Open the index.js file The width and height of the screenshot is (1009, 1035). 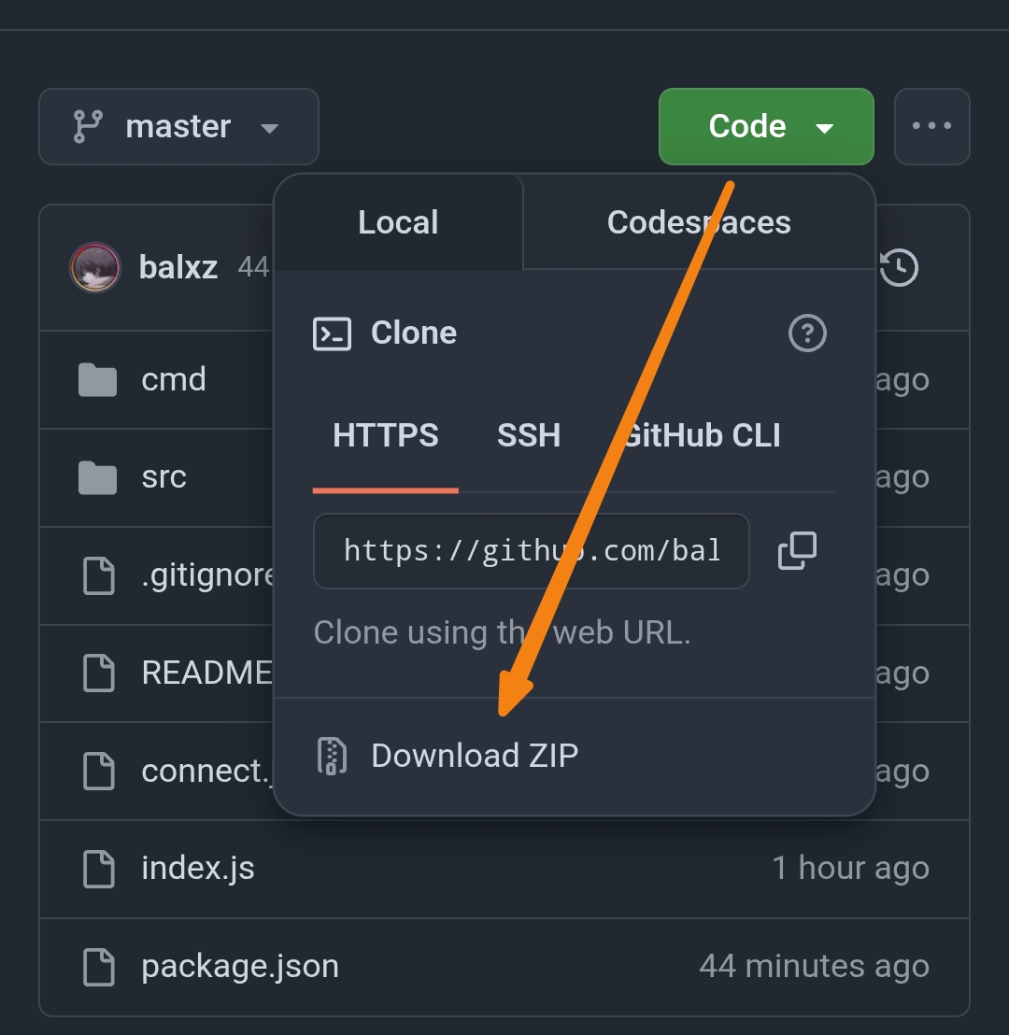[198, 869]
